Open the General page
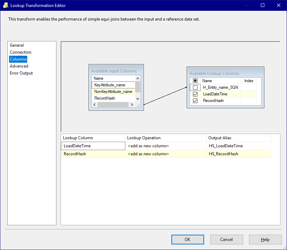The image size is (287, 250). pyautogui.click(x=17, y=45)
